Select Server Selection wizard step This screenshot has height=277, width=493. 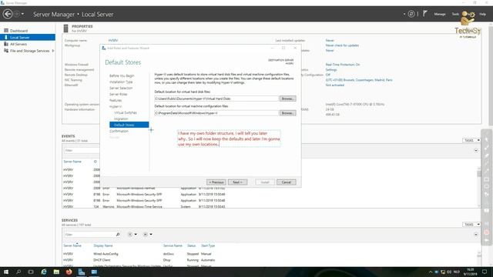click(x=121, y=88)
